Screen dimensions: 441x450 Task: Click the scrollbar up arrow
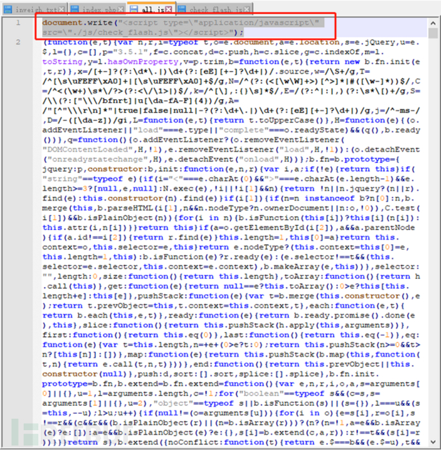(x=433, y=23)
